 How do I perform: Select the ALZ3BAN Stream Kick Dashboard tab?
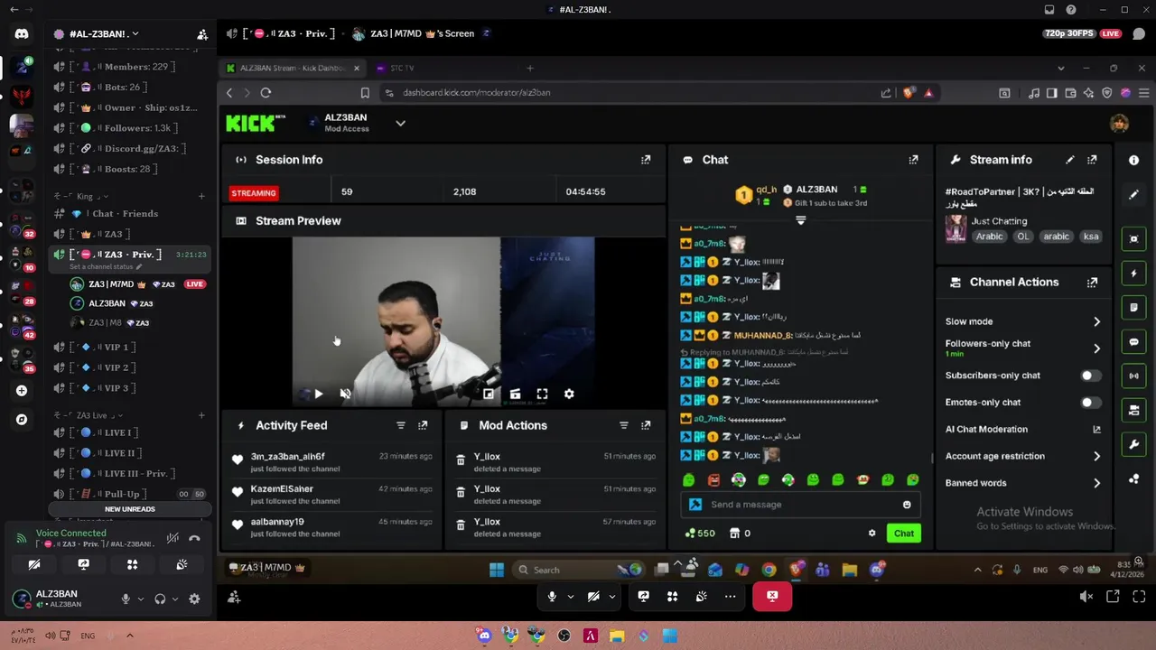coord(292,69)
